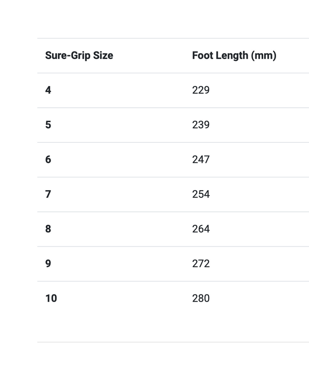Viewport: 309px width, 368px height.
Task: Pick the size 7 cell
Action: pyautogui.click(x=48, y=194)
